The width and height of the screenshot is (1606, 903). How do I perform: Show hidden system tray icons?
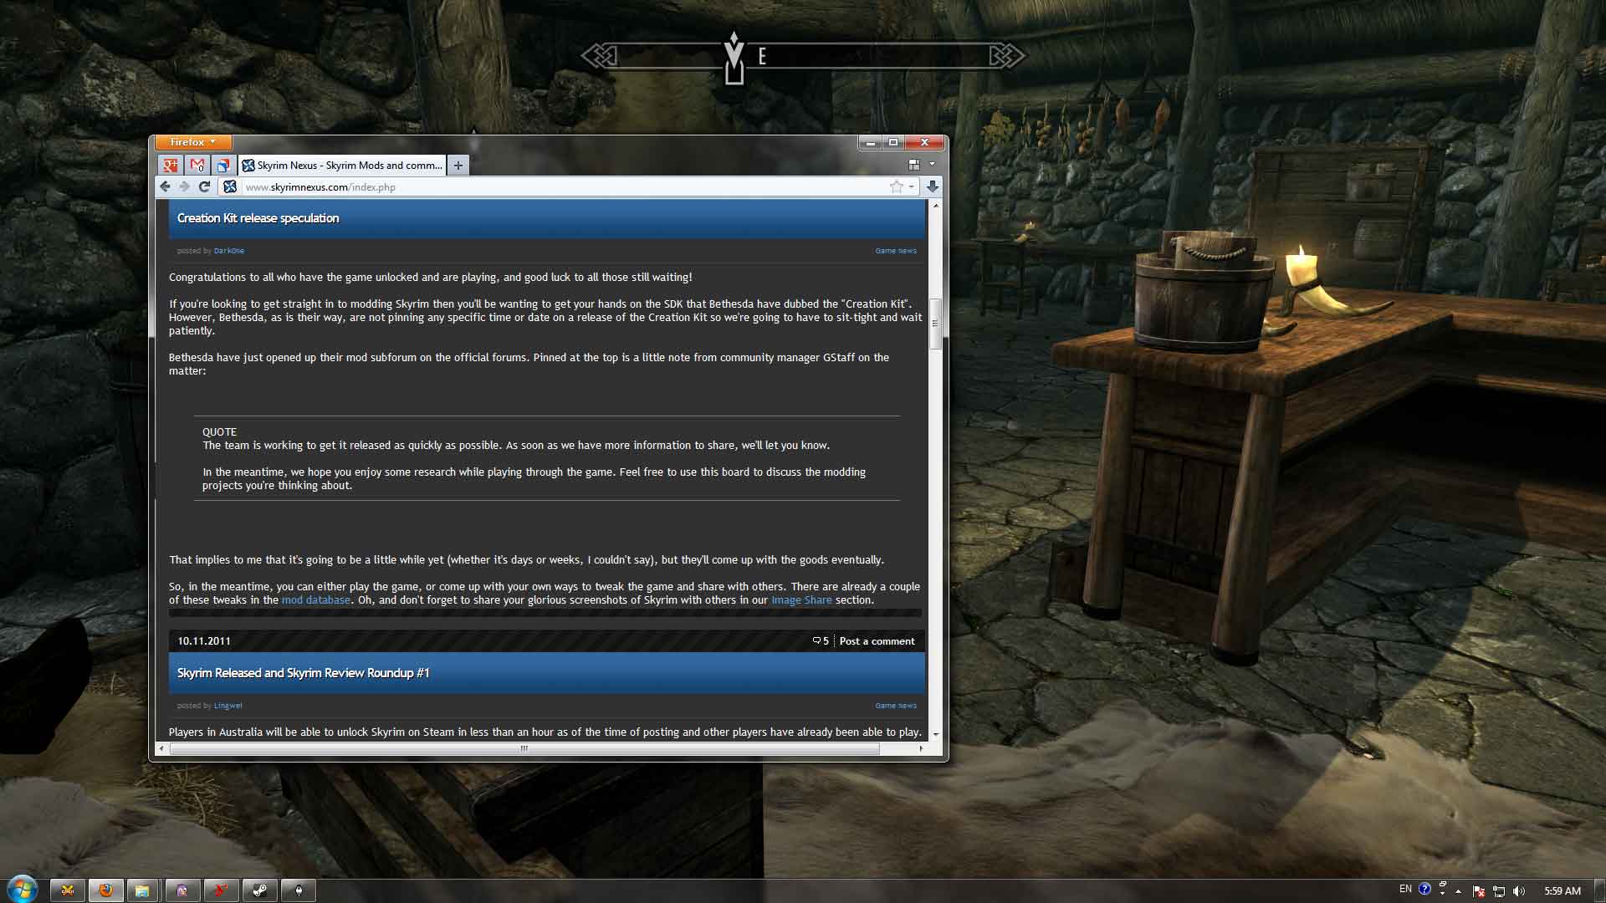coord(1458,891)
